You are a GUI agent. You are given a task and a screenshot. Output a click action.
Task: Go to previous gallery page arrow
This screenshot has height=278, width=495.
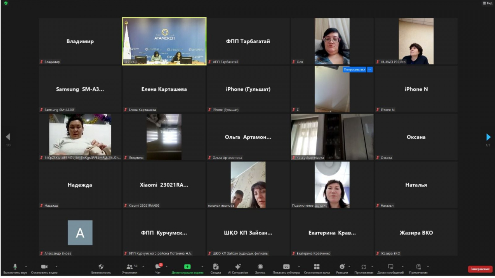(7, 137)
